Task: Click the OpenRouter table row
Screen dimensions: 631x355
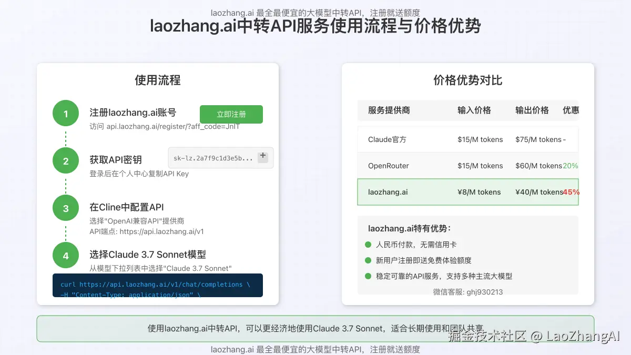Action: tap(467, 166)
